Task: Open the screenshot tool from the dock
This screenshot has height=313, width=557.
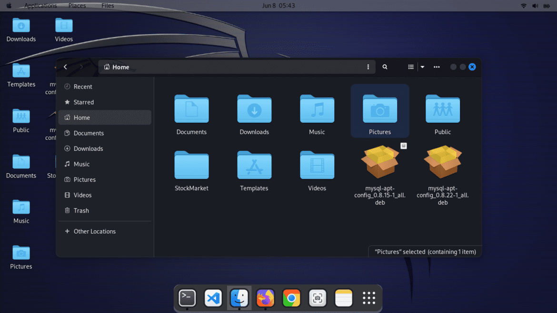Action: coord(318,298)
